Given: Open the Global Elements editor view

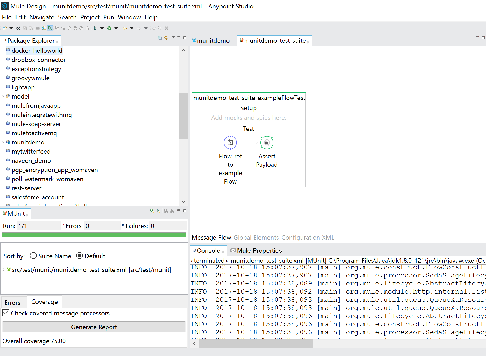Looking at the screenshot, I should tap(256, 238).
